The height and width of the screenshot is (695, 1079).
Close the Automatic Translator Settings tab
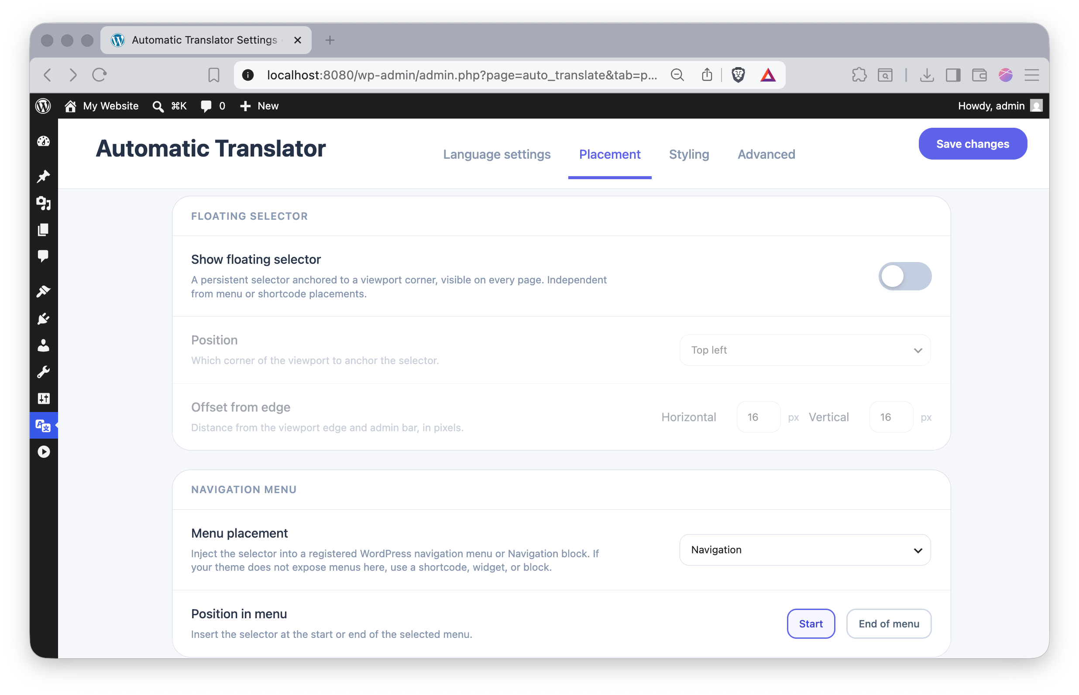point(297,40)
